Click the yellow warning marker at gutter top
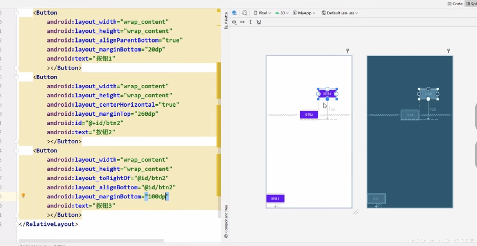 (x=219, y=10)
